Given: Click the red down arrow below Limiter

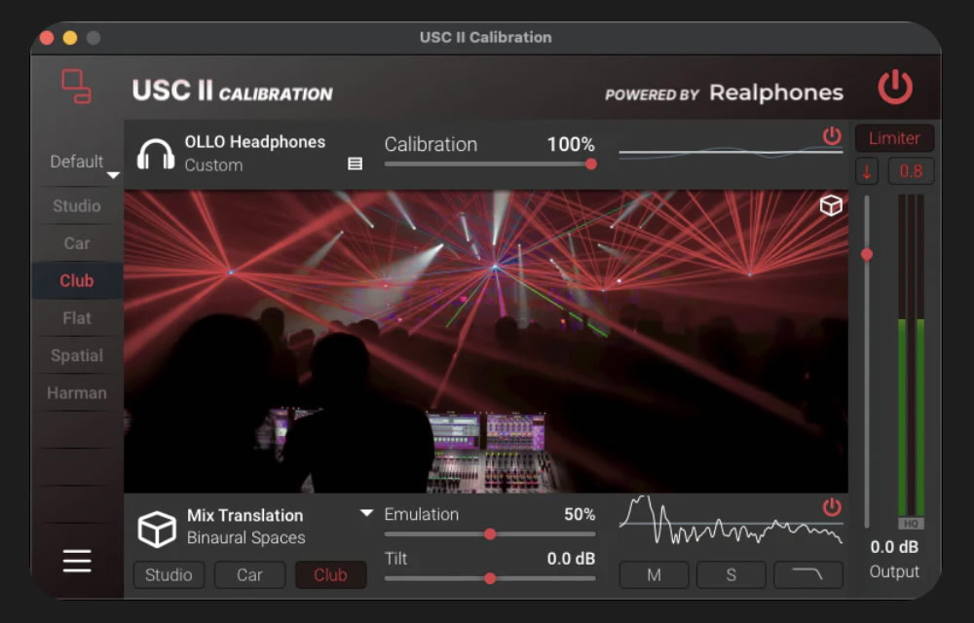Looking at the screenshot, I should click(867, 171).
